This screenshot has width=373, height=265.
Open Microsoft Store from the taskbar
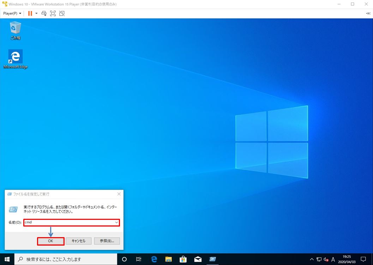tap(183, 259)
